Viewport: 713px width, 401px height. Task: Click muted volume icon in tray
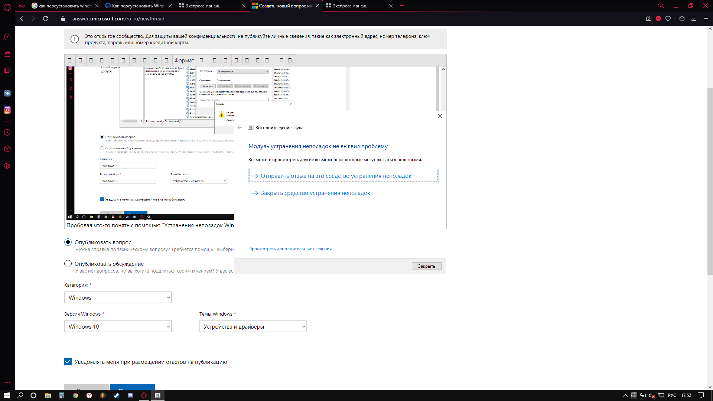pyautogui.click(x=652, y=395)
